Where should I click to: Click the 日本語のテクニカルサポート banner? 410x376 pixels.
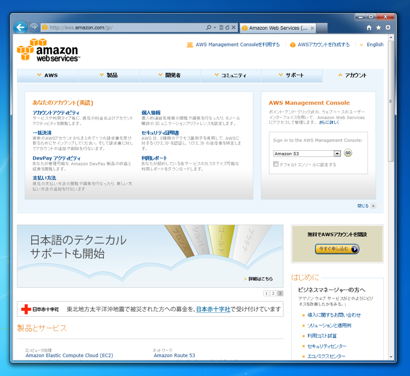click(x=150, y=256)
